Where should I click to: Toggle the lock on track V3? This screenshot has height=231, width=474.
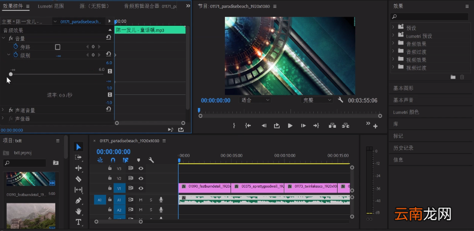[x=110, y=168]
